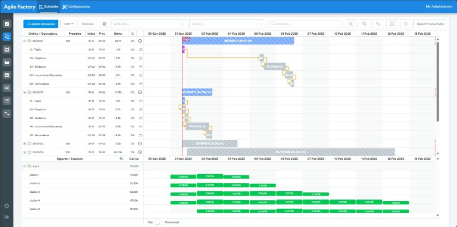Click the expand-to-fit arrows toolbar button
This screenshot has height=227, width=457.
[x=392, y=24]
